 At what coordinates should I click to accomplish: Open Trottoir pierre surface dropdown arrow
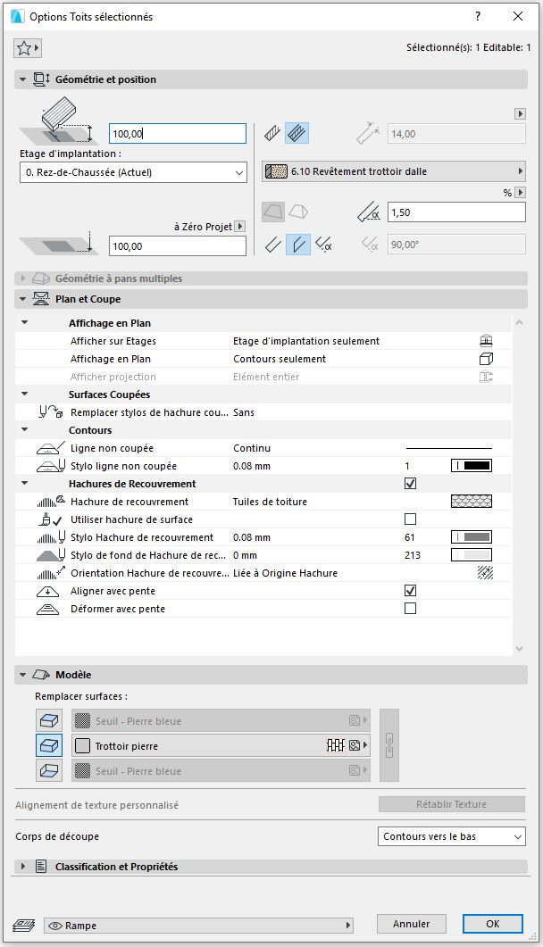(364, 746)
